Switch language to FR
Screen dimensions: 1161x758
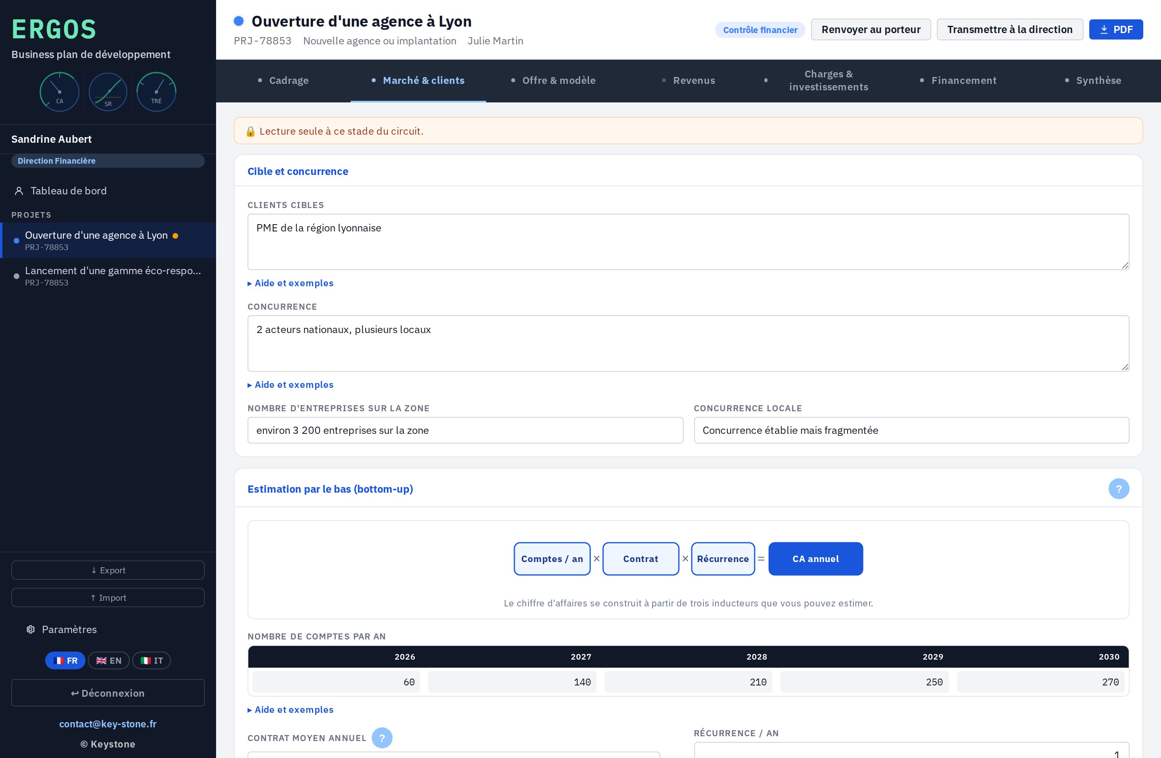point(65,660)
